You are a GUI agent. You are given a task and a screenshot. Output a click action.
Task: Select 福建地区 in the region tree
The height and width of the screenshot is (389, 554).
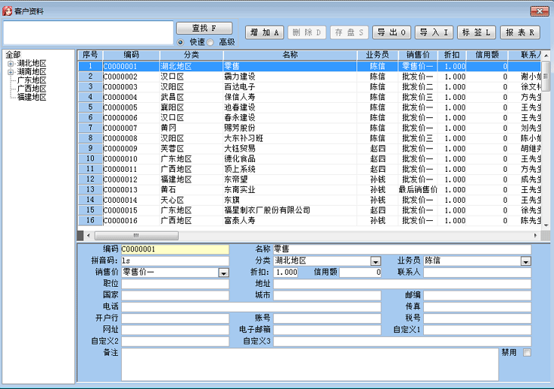(32, 97)
